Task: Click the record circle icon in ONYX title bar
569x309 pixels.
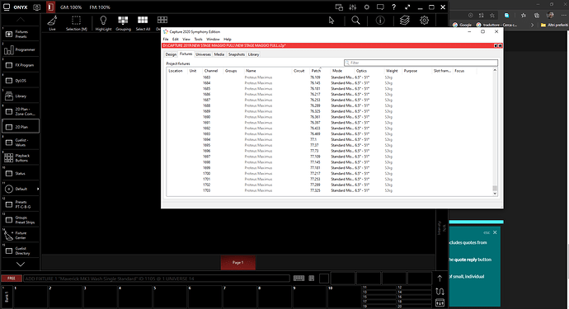Action: click(x=366, y=7)
